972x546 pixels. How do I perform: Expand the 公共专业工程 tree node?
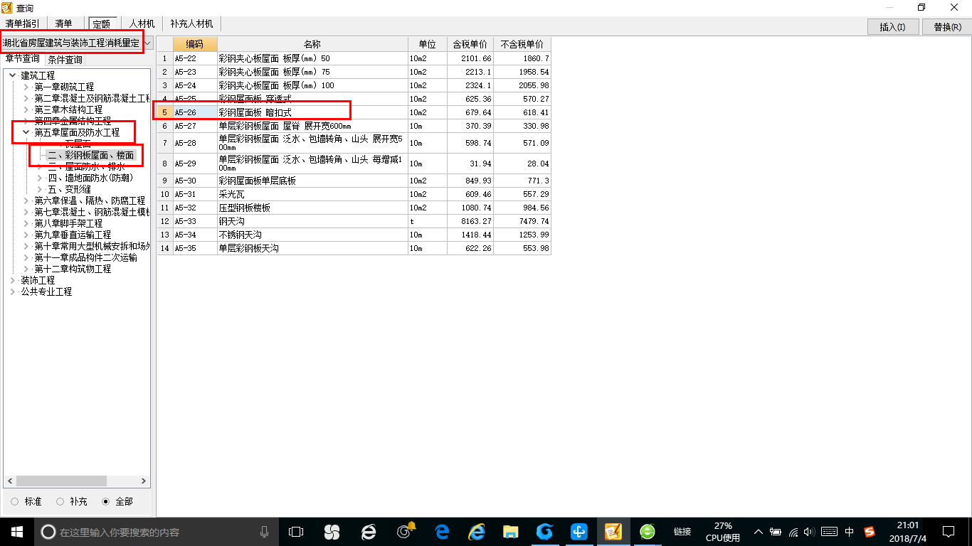click(x=13, y=291)
